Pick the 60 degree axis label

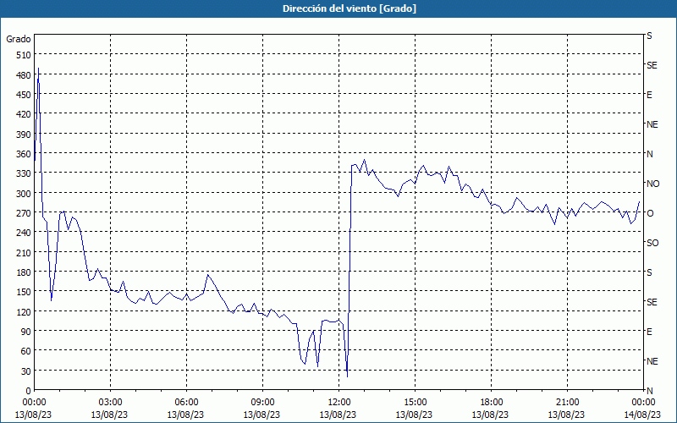coord(26,351)
